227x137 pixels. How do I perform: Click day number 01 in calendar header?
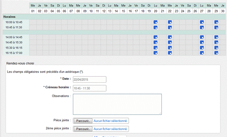pyautogui.click(x=33, y=11)
